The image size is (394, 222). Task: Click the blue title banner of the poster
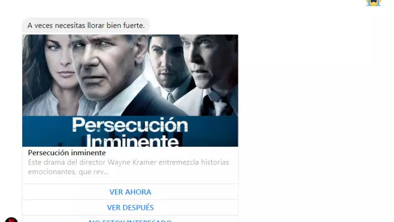click(x=130, y=131)
